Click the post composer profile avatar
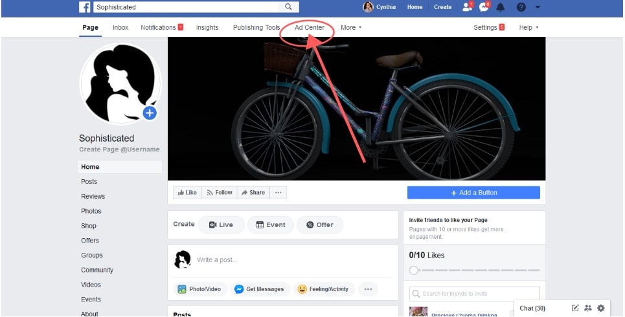The height and width of the screenshot is (317, 625). coord(183,259)
